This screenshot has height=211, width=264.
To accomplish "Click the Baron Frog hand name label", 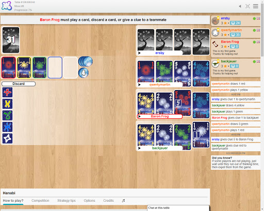I will [160, 116].
